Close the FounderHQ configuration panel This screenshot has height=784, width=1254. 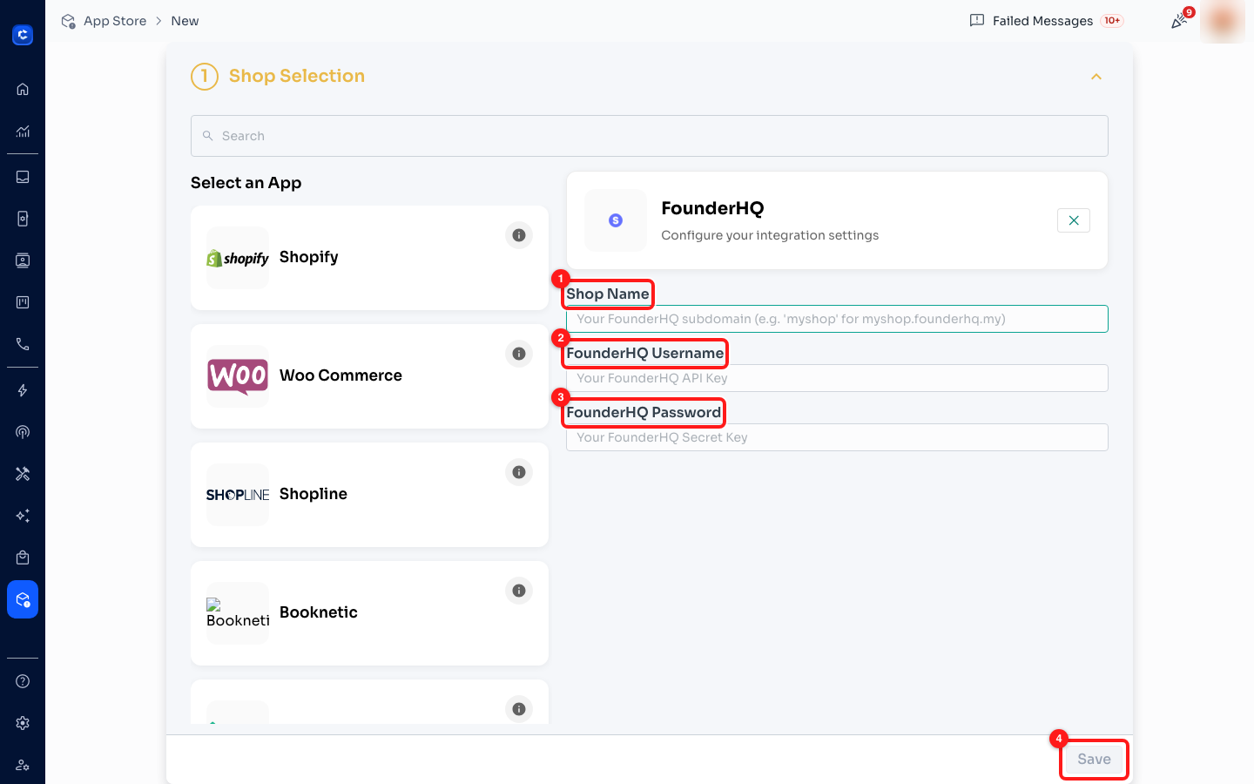pos(1074,220)
